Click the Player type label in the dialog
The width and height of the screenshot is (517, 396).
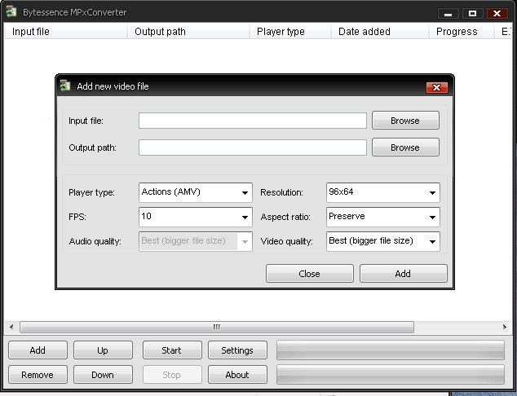(x=91, y=192)
